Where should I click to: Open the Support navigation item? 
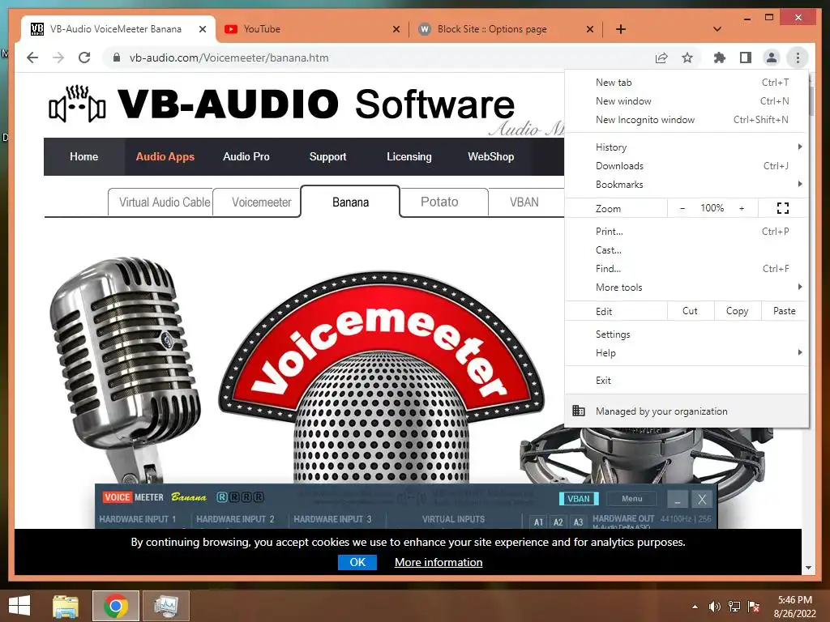[x=327, y=156]
